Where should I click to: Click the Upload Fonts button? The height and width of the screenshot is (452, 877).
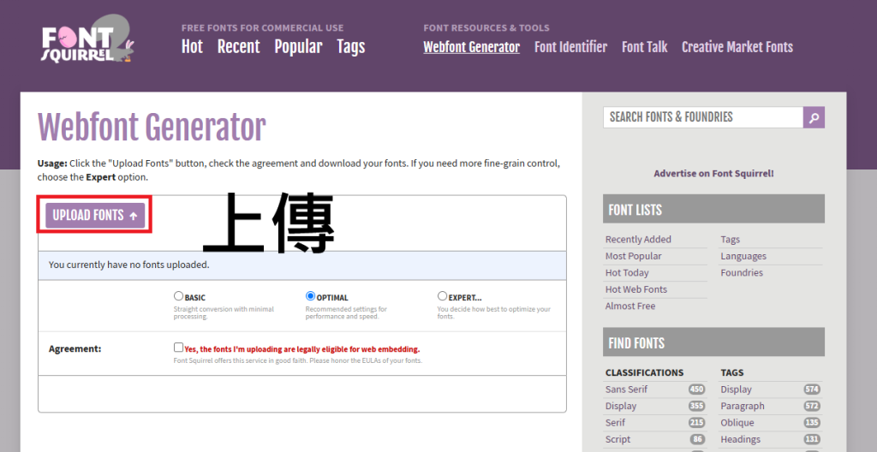point(95,216)
